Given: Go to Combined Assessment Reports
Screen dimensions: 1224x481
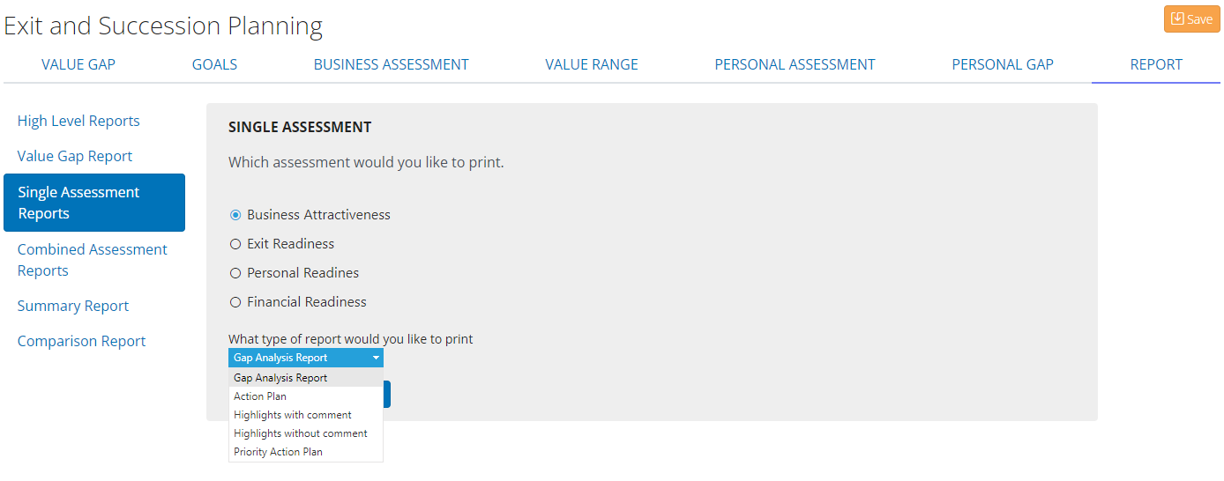Looking at the screenshot, I should click(93, 260).
